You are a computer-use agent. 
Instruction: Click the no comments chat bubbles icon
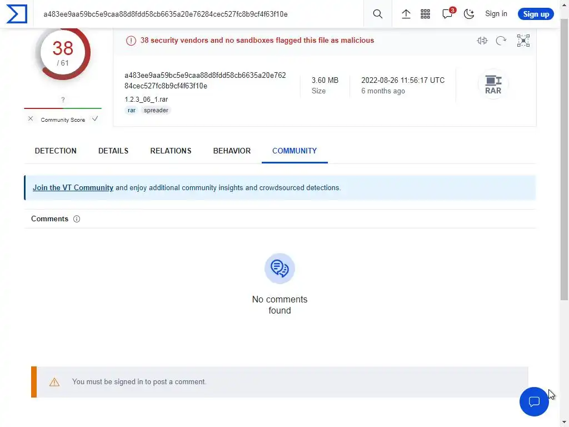[279, 269]
